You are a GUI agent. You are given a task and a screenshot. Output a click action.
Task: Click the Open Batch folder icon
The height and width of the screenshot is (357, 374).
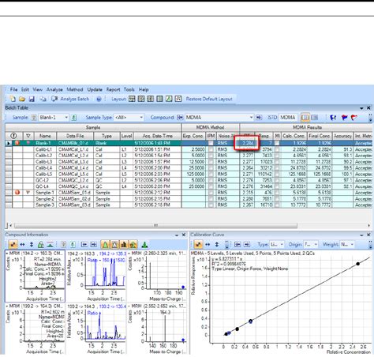click(22, 99)
